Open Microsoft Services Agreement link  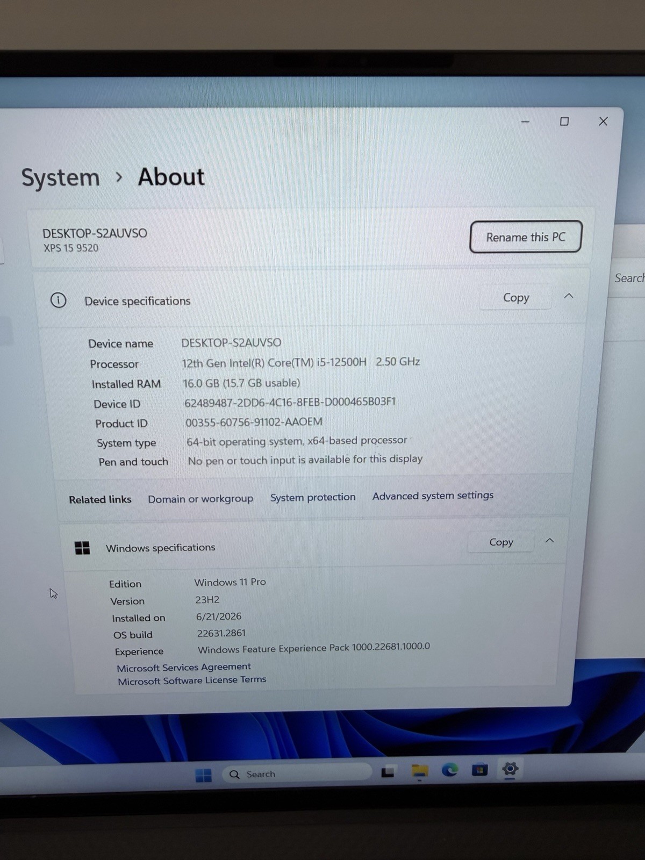coord(184,667)
